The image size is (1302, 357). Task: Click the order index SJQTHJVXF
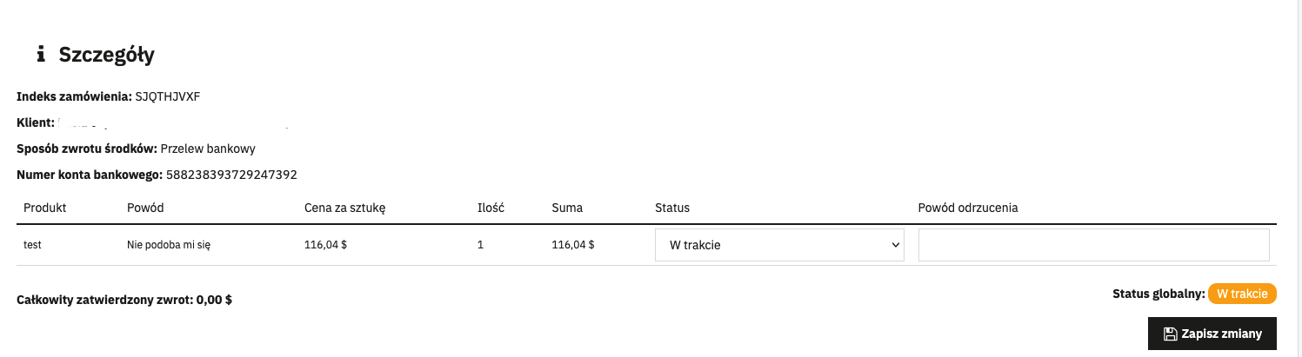point(168,96)
